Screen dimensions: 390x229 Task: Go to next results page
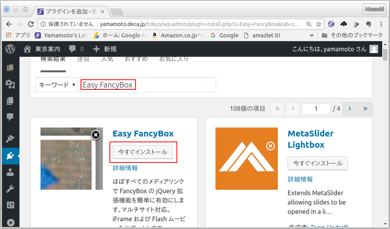point(350,109)
